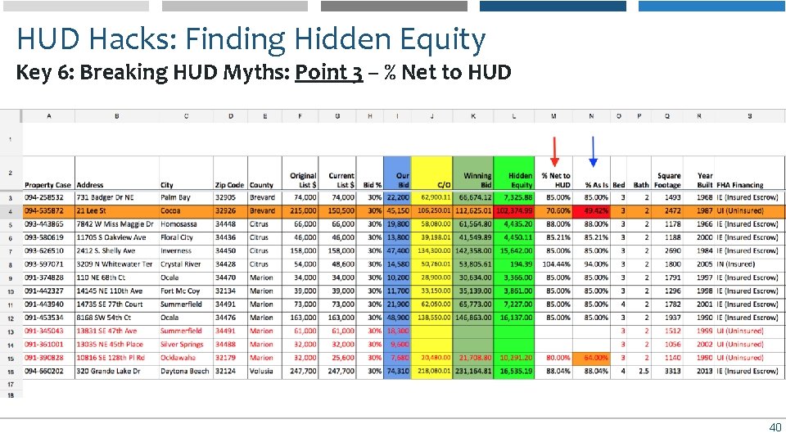This screenshot has height=442, width=786.
Task: Select hidden equity cell 102,374.99
Action: pos(514,211)
